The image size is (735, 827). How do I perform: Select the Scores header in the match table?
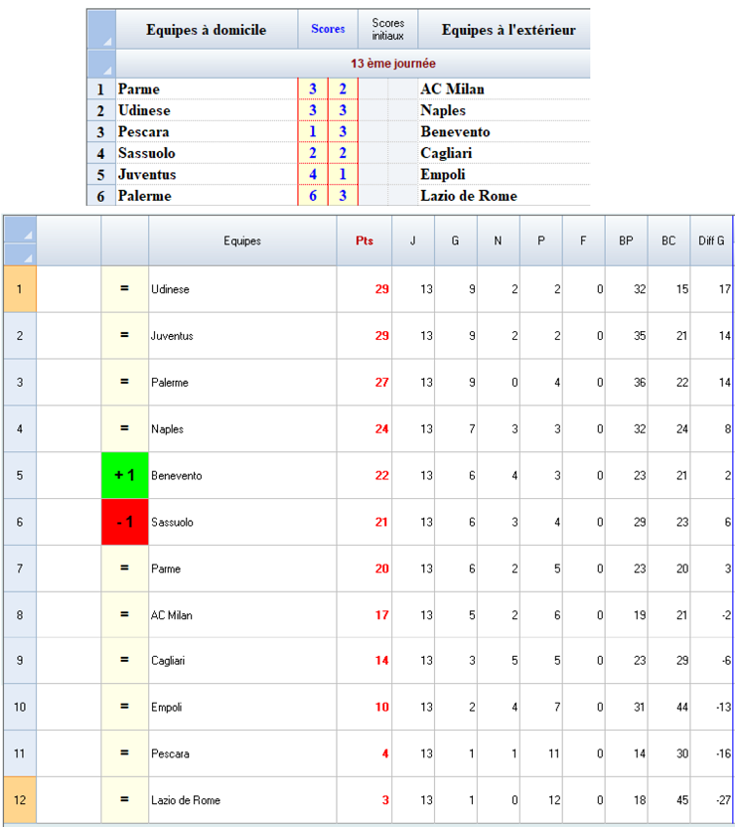click(x=328, y=30)
